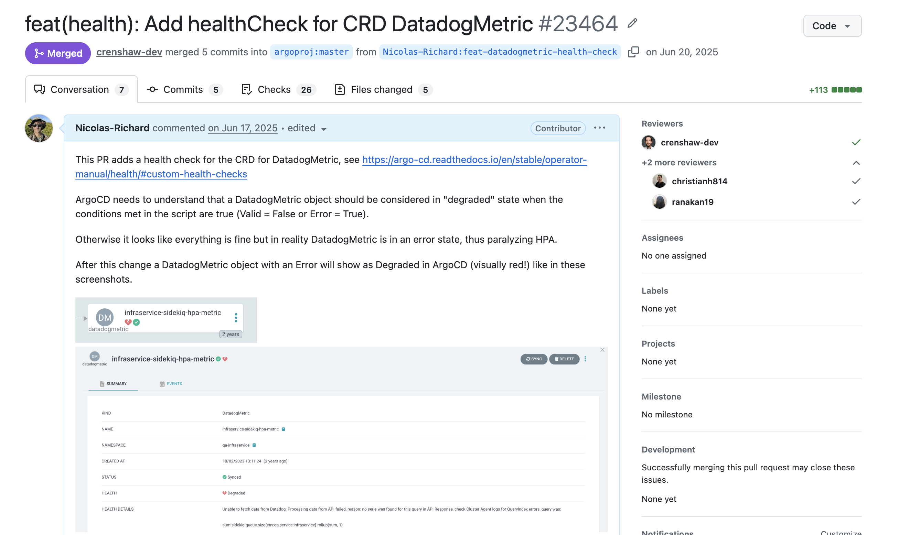Open the argo-cd custom-health-checks documentation link

click(x=331, y=167)
